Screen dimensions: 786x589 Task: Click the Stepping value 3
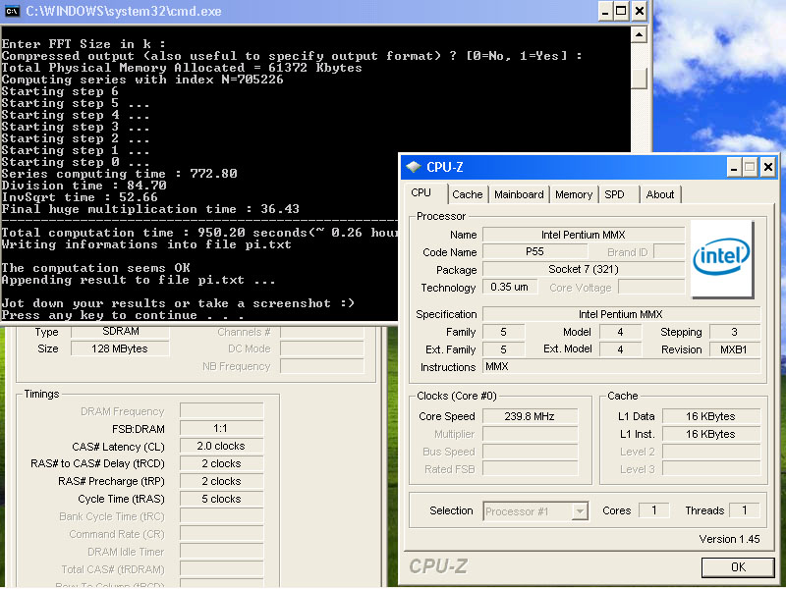click(x=735, y=332)
